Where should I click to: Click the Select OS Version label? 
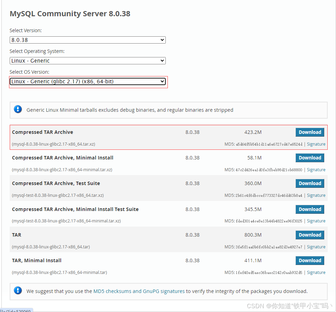pyautogui.click(x=29, y=72)
